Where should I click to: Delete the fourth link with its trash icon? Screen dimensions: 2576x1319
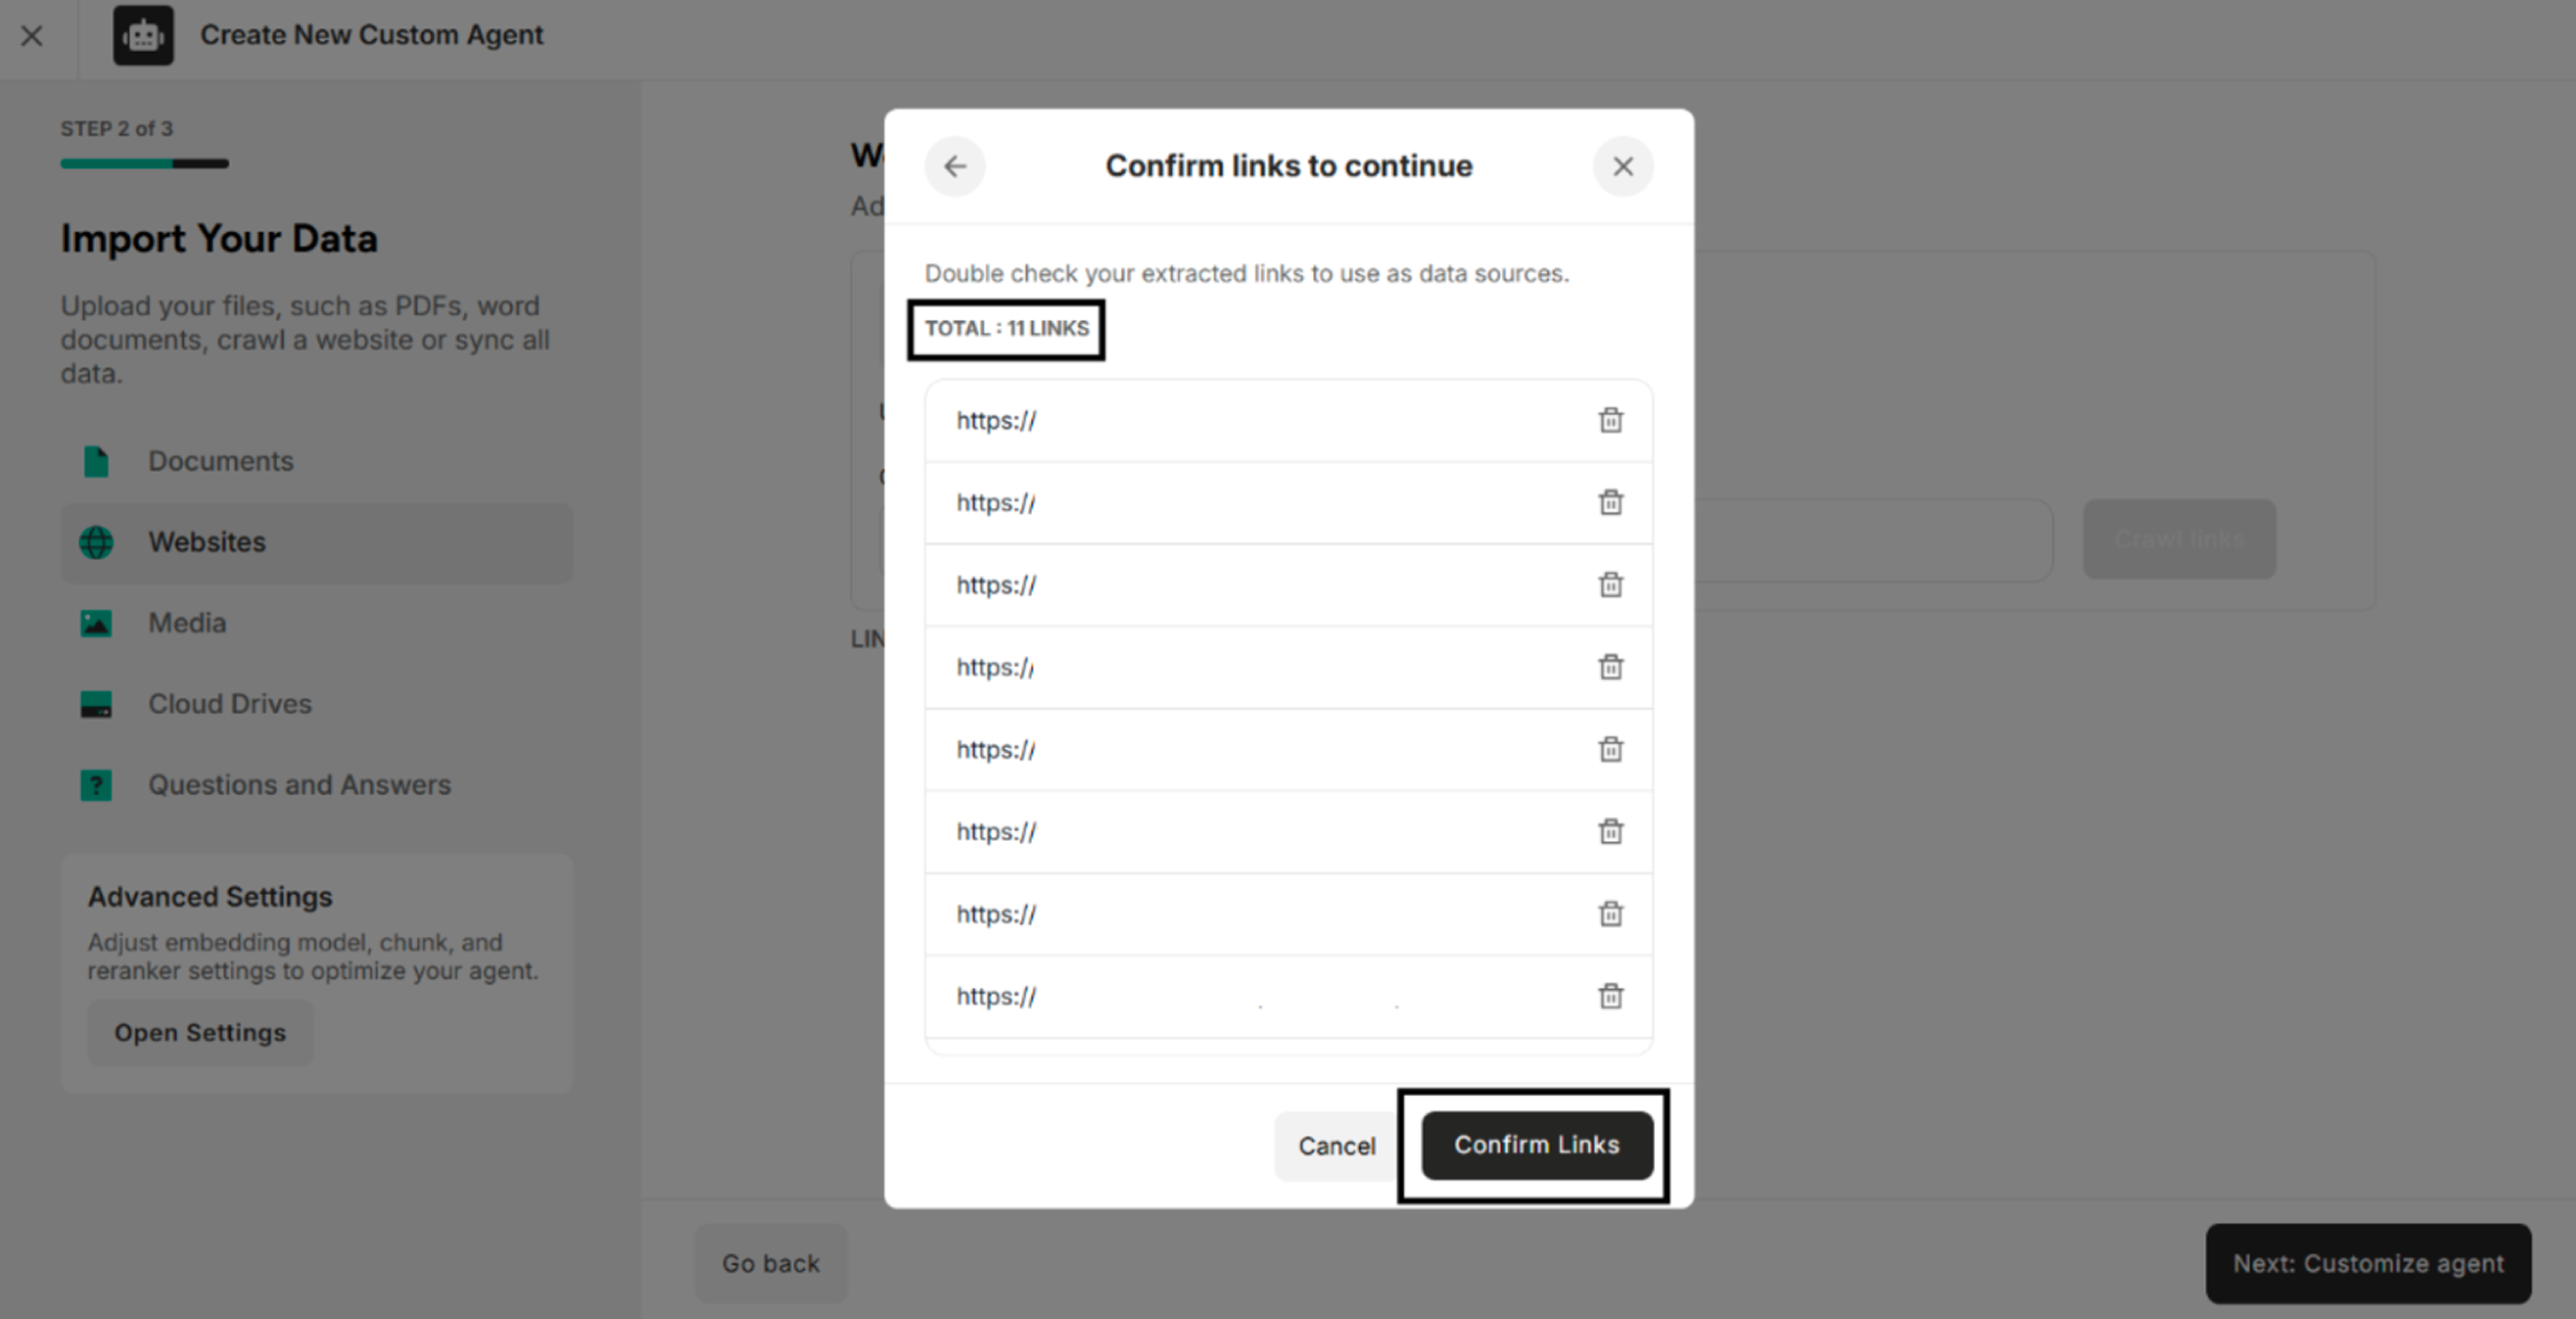1610,667
